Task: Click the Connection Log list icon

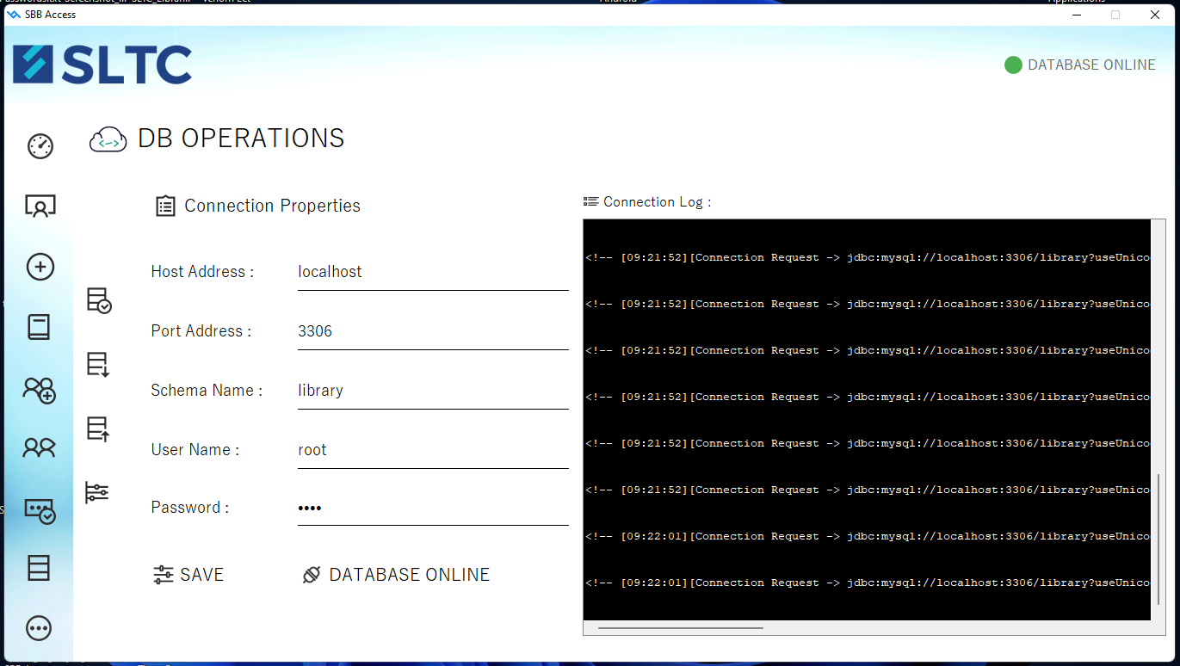Action: tap(591, 201)
